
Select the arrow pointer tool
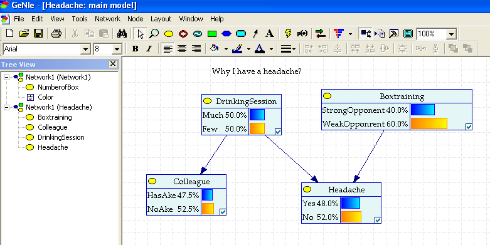click(x=141, y=34)
